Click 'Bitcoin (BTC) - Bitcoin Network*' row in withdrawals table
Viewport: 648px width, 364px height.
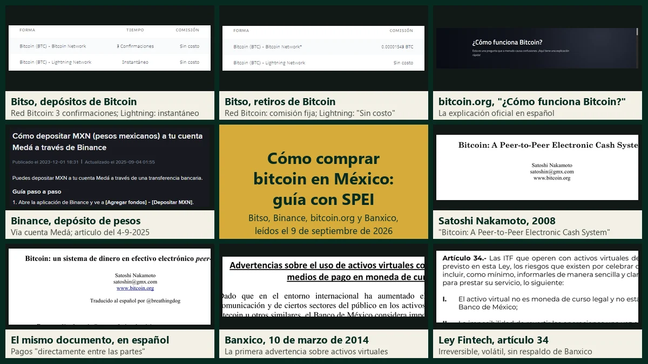coord(323,47)
